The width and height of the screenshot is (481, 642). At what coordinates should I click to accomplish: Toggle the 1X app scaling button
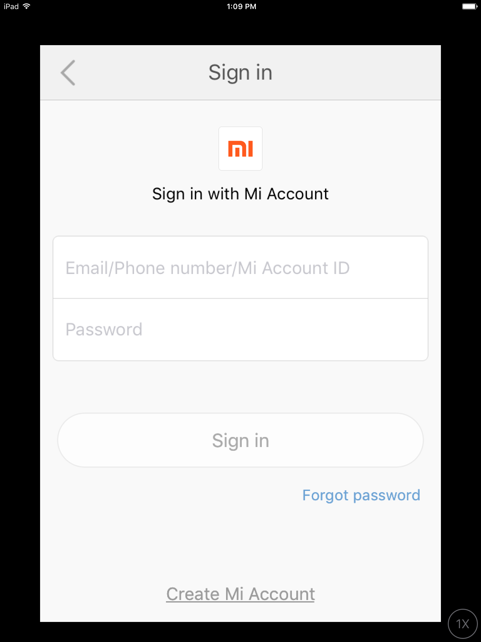point(463,624)
